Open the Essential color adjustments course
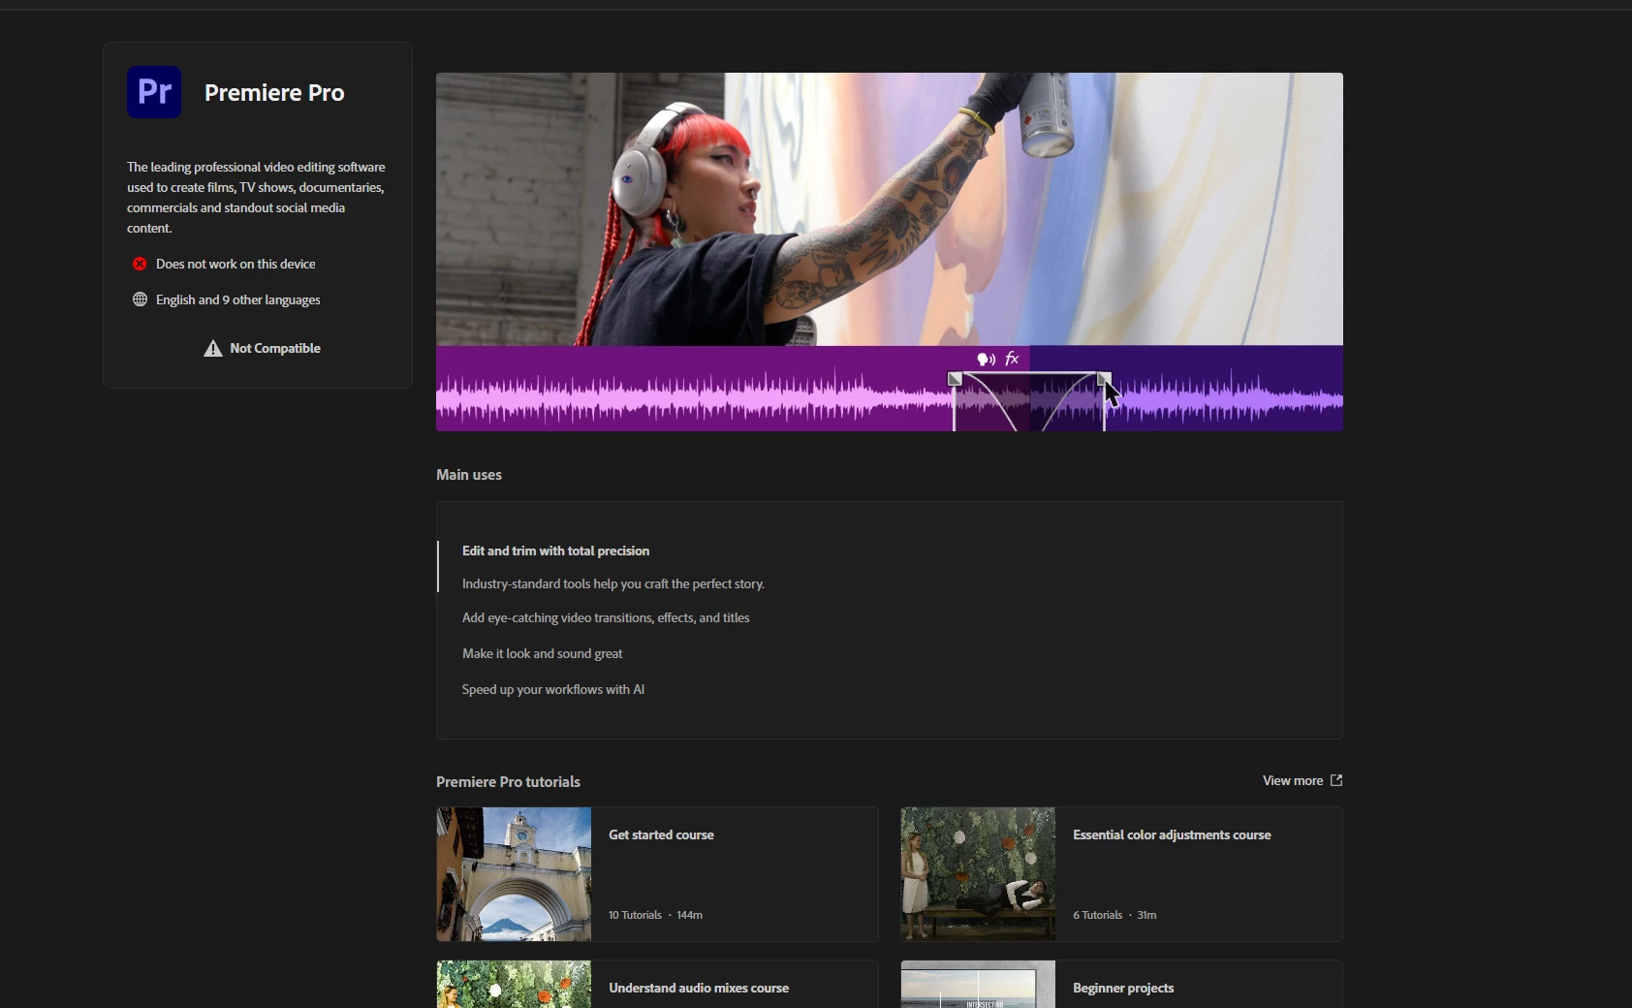Image resolution: width=1632 pixels, height=1008 pixels. pyautogui.click(x=1121, y=874)
